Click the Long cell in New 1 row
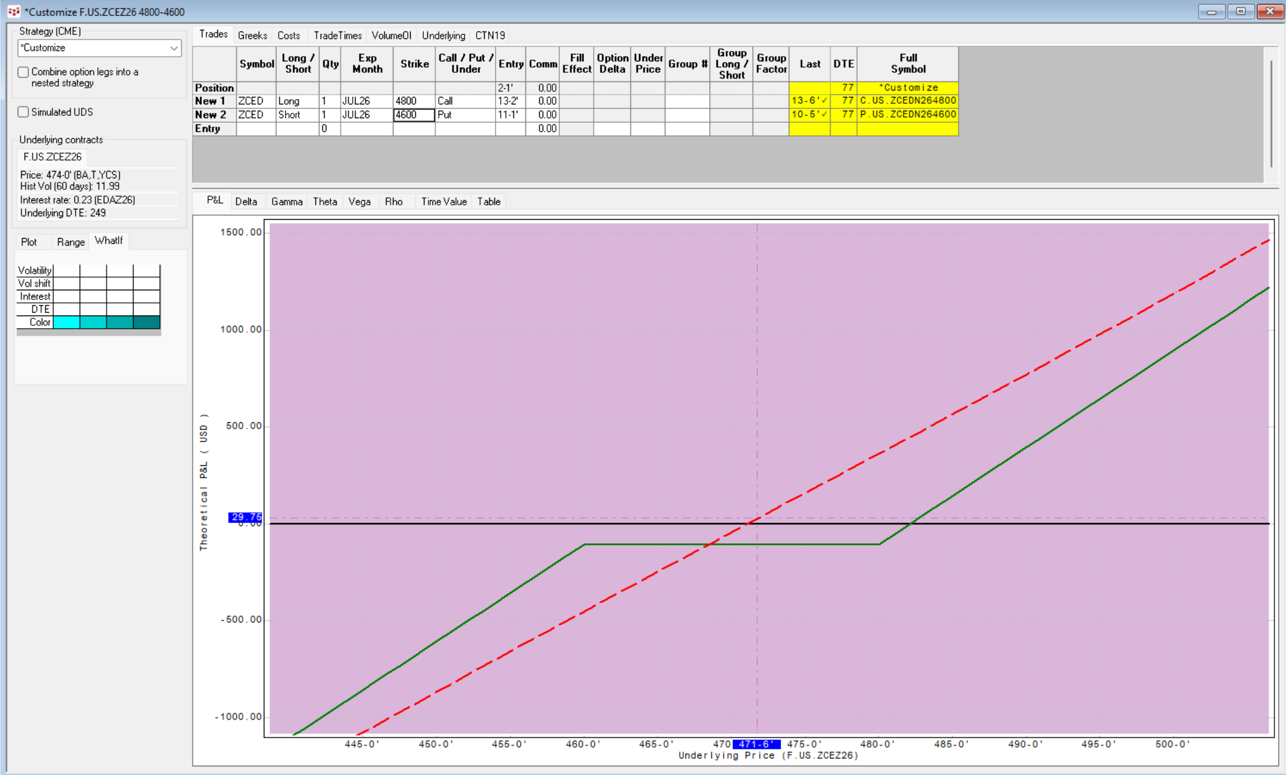 tap(297, 101)
